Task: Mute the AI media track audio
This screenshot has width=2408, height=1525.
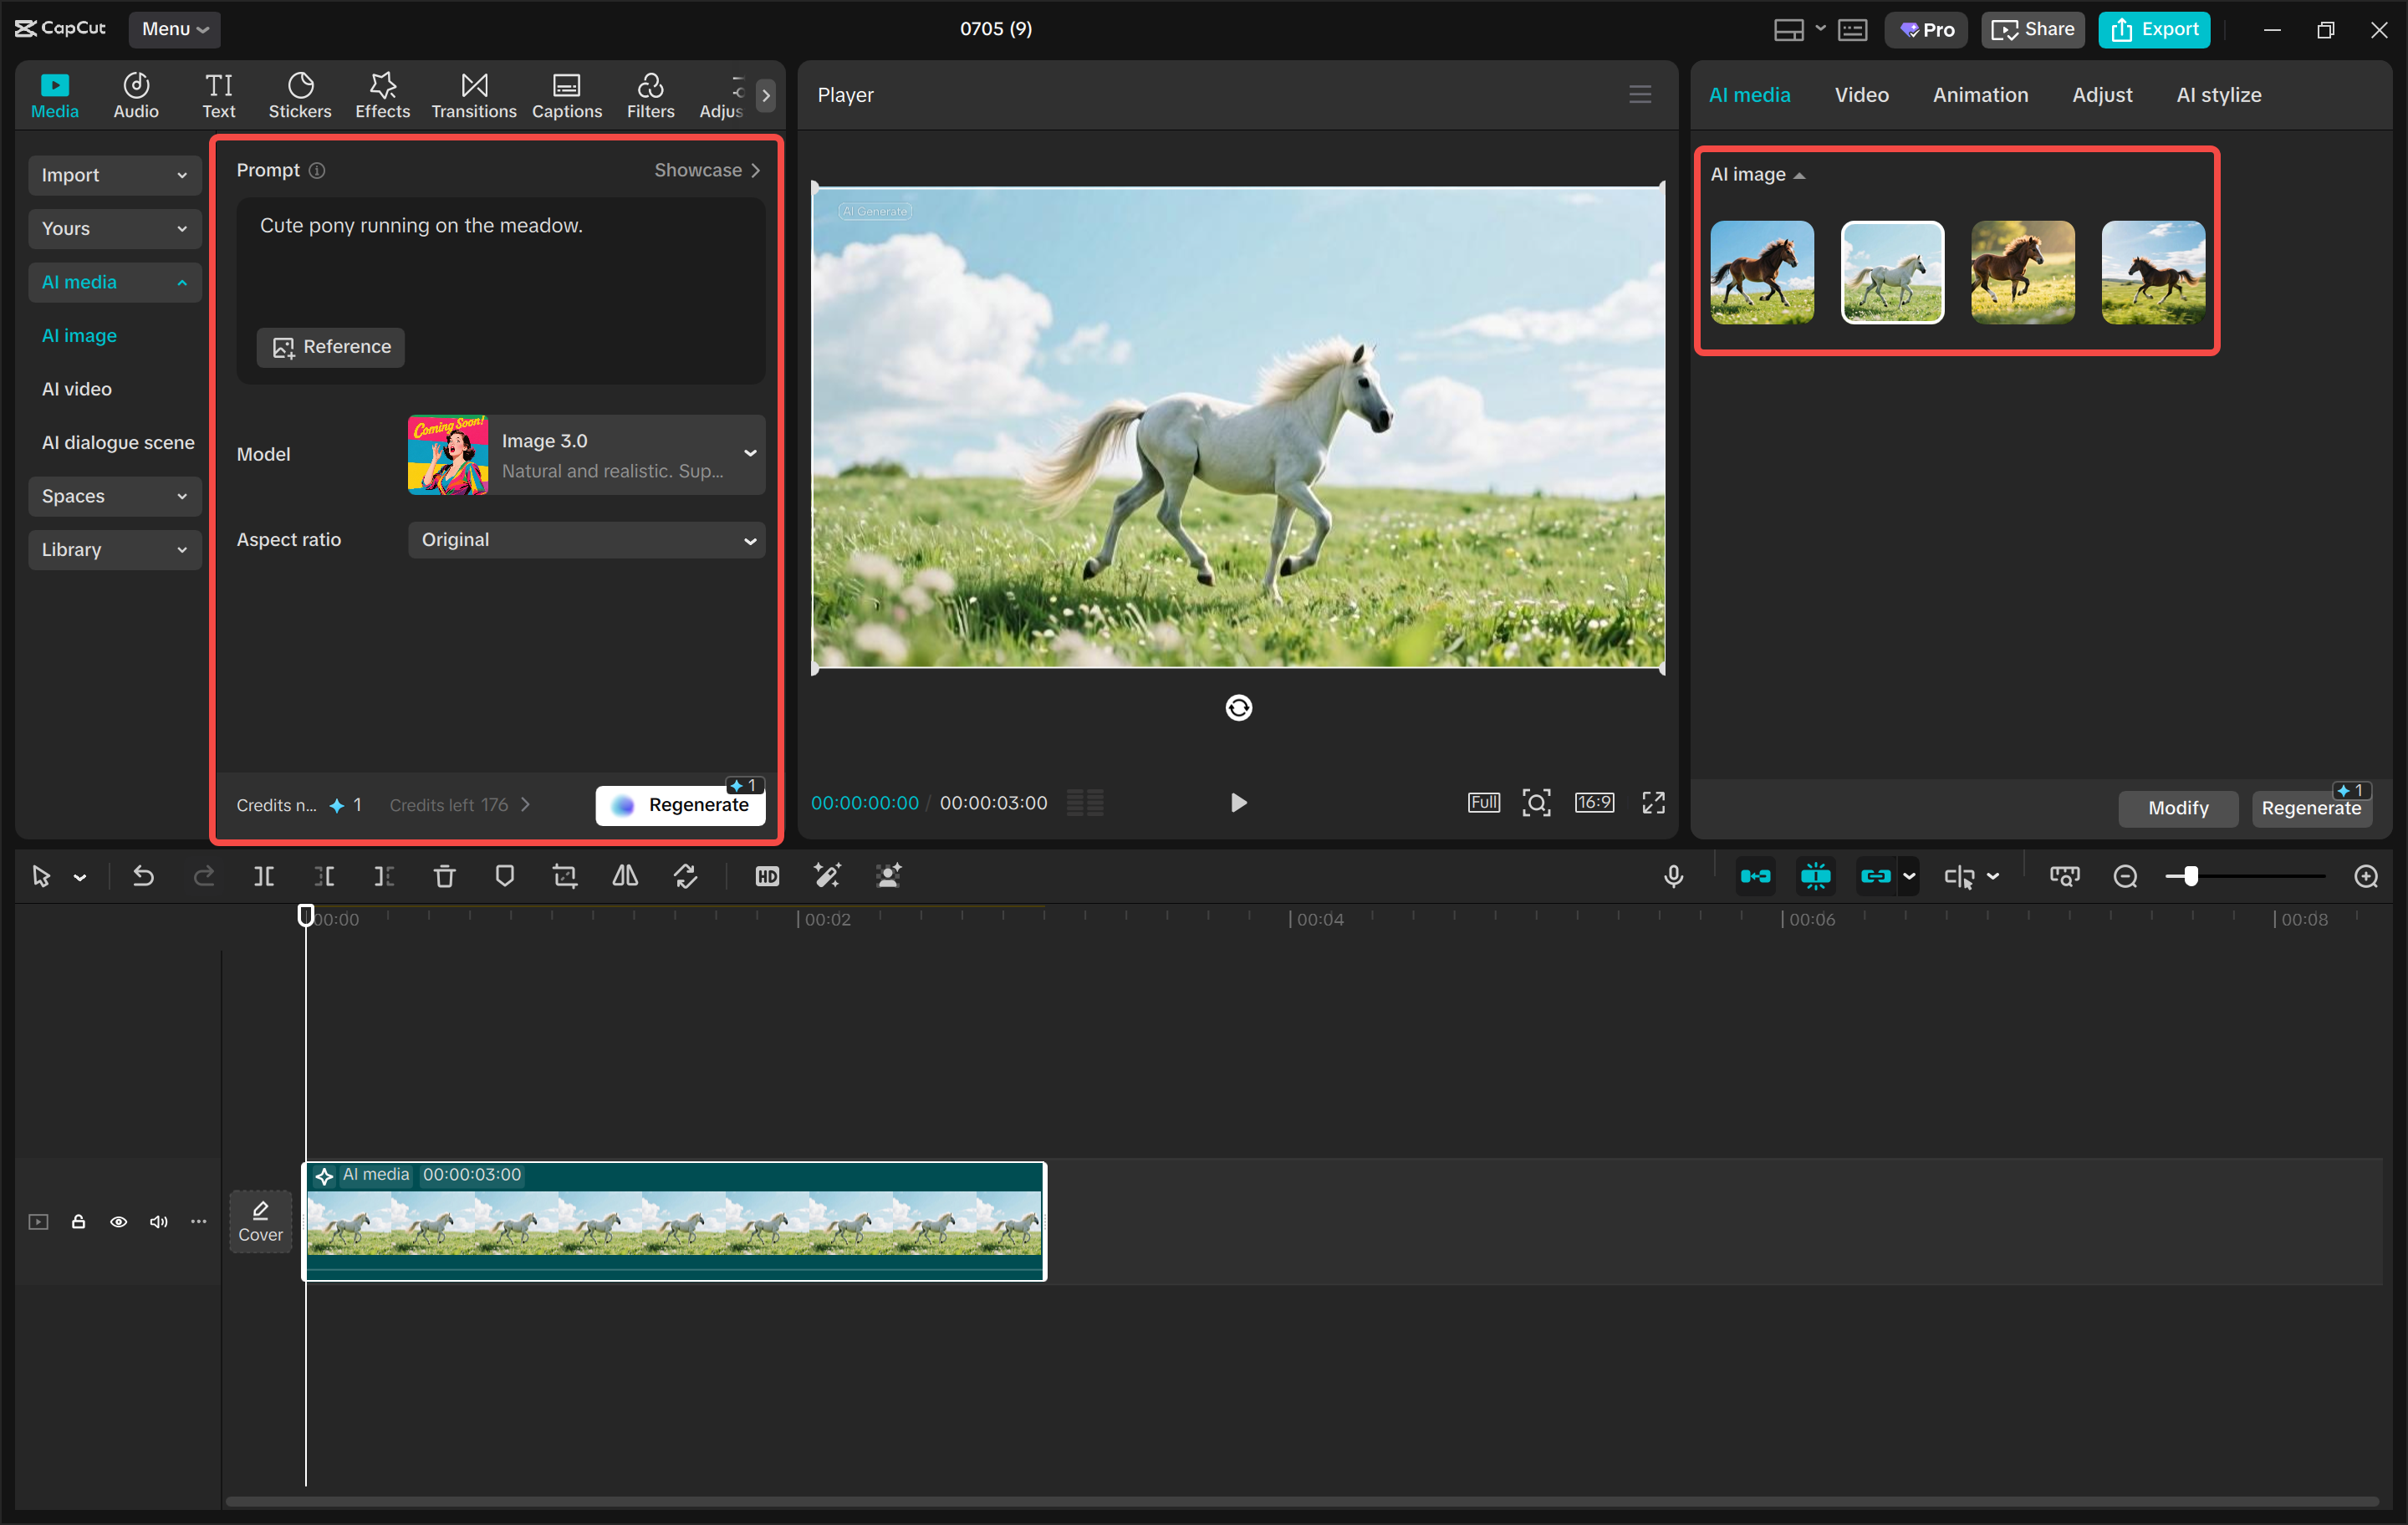Action: (158, 1221)
